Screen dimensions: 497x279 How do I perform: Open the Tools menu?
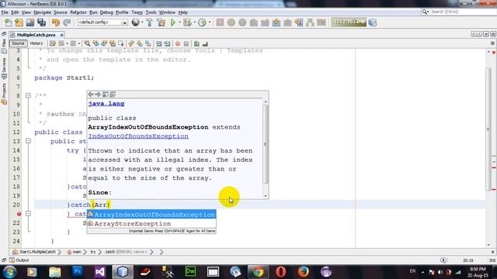coord(151,12)
